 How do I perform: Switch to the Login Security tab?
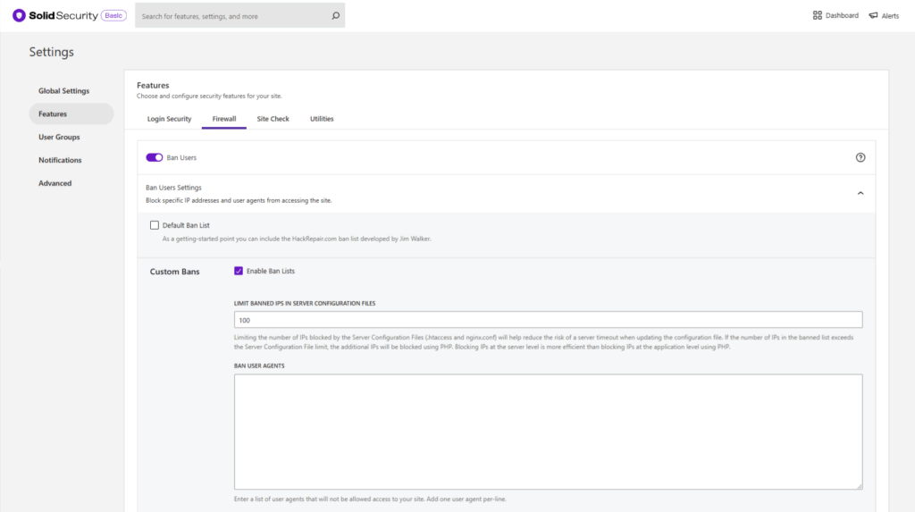(169, 119)
